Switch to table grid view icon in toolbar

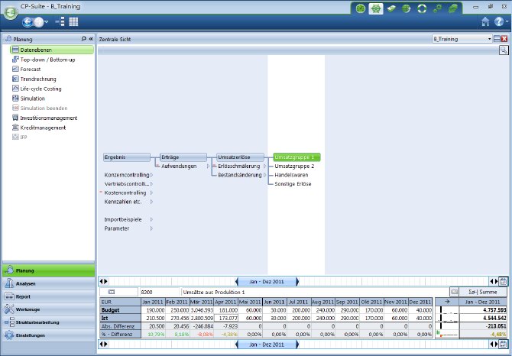click(x=73, y=22)
